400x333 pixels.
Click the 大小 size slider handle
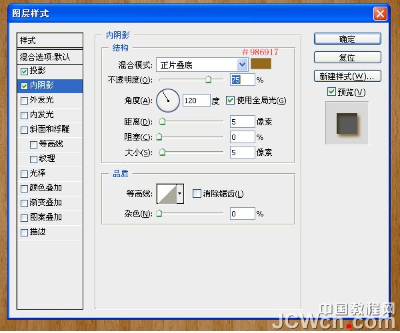point(162,152)
